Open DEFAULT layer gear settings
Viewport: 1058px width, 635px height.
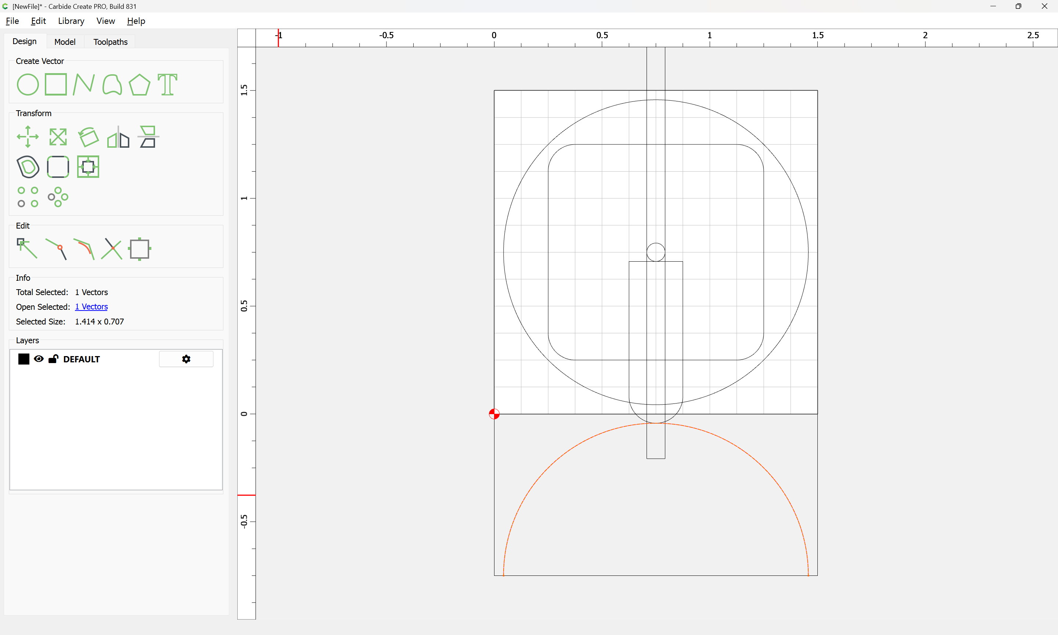pyautogui.click(x=186, y=359)
